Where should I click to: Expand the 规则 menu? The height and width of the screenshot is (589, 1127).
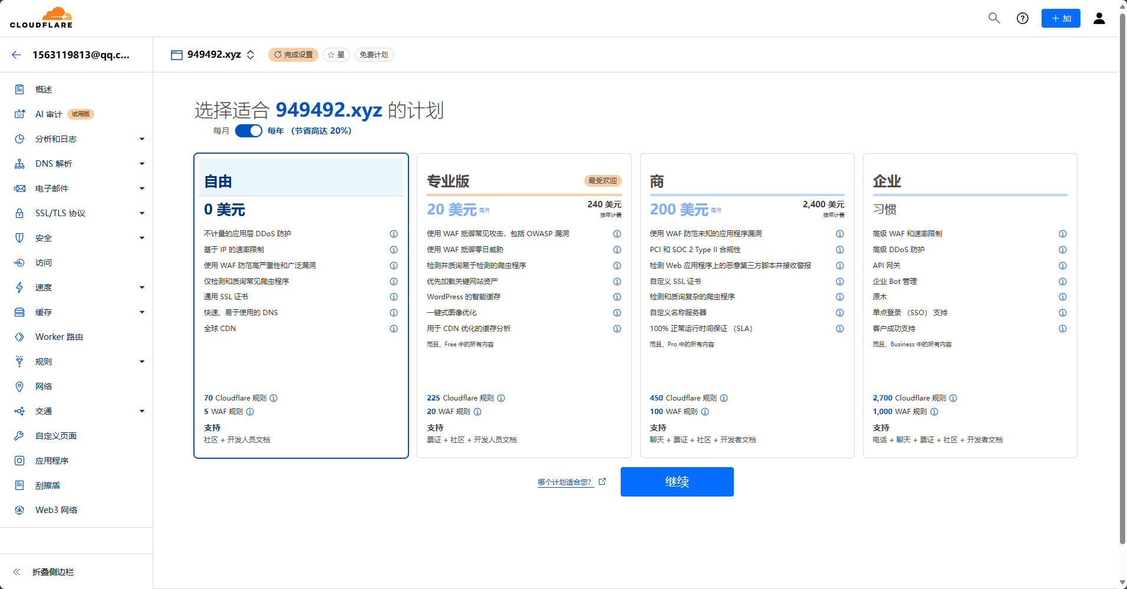[142, 362]
